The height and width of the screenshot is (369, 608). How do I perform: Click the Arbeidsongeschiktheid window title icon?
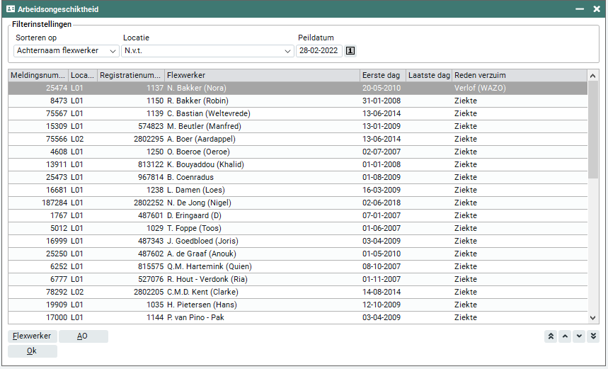point(11,10)
